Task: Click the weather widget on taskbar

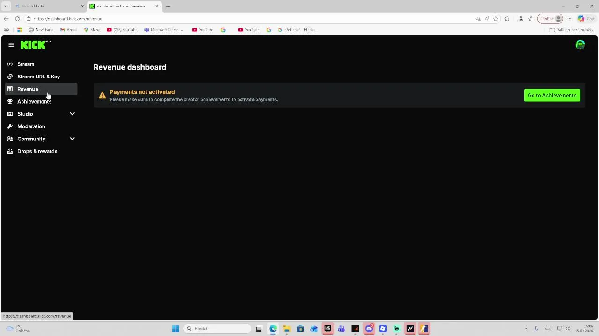Action: point(19,329)
